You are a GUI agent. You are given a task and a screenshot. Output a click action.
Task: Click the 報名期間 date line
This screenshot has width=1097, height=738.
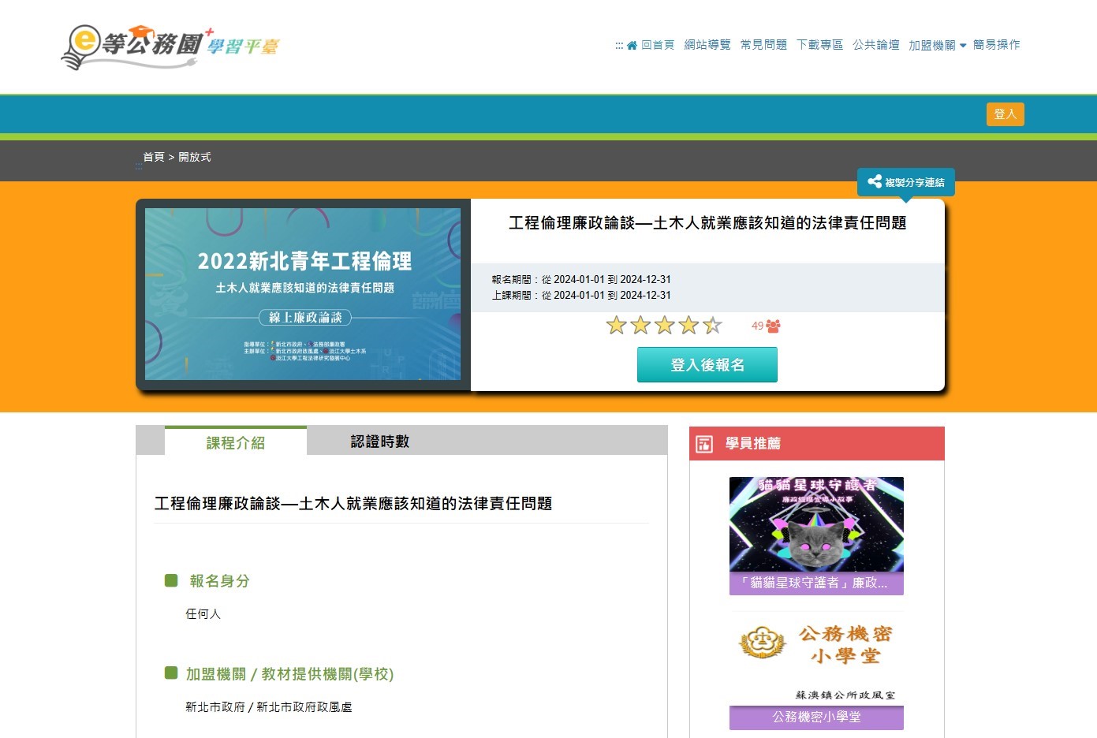[581, 279]
